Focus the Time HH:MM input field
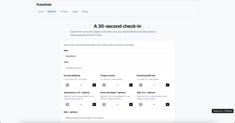235x123 pixels. pos(117,68)
